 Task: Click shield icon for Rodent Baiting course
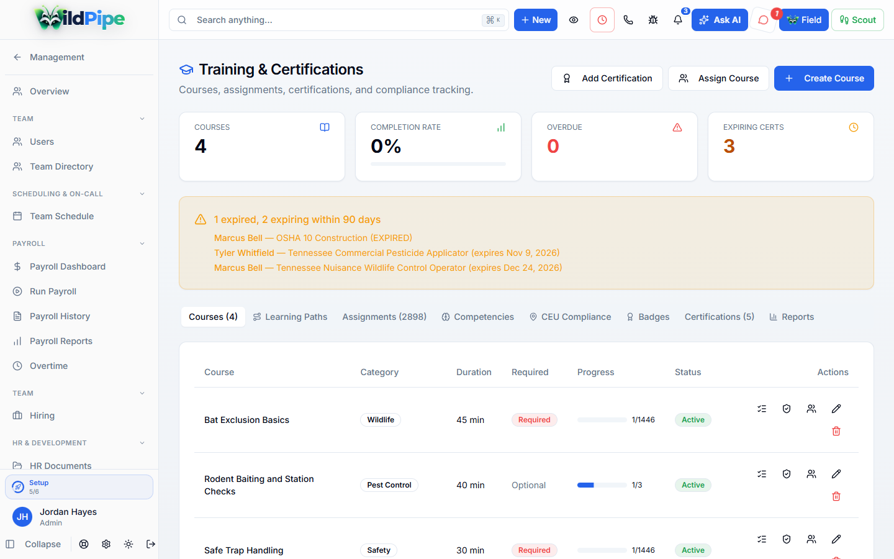coord(787,474)
